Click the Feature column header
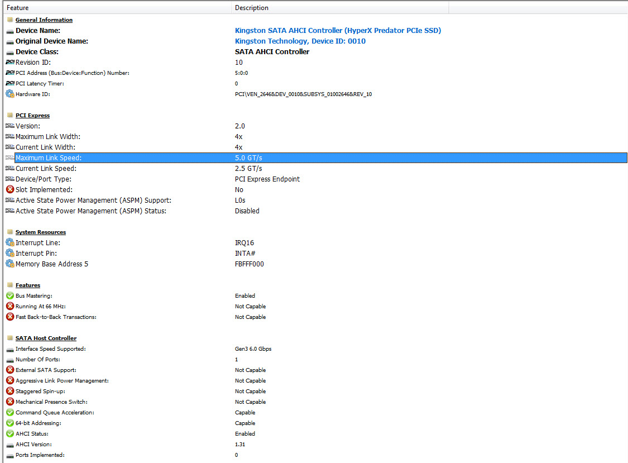Viewport: 628px width, 463px height. (117, 8)
